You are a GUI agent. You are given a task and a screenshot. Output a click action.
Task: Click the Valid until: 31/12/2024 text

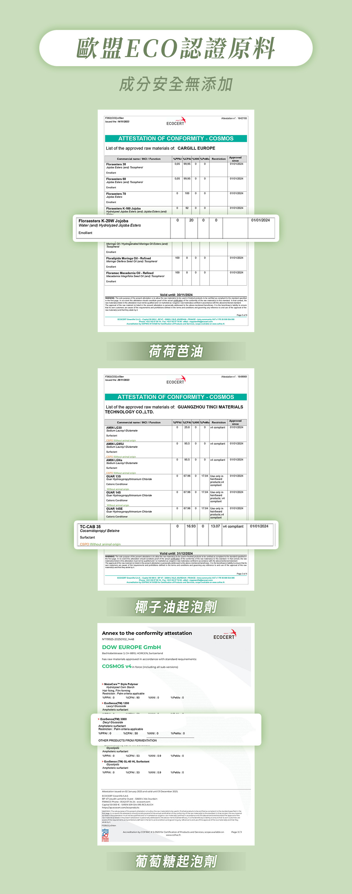(x=176, y=553)
